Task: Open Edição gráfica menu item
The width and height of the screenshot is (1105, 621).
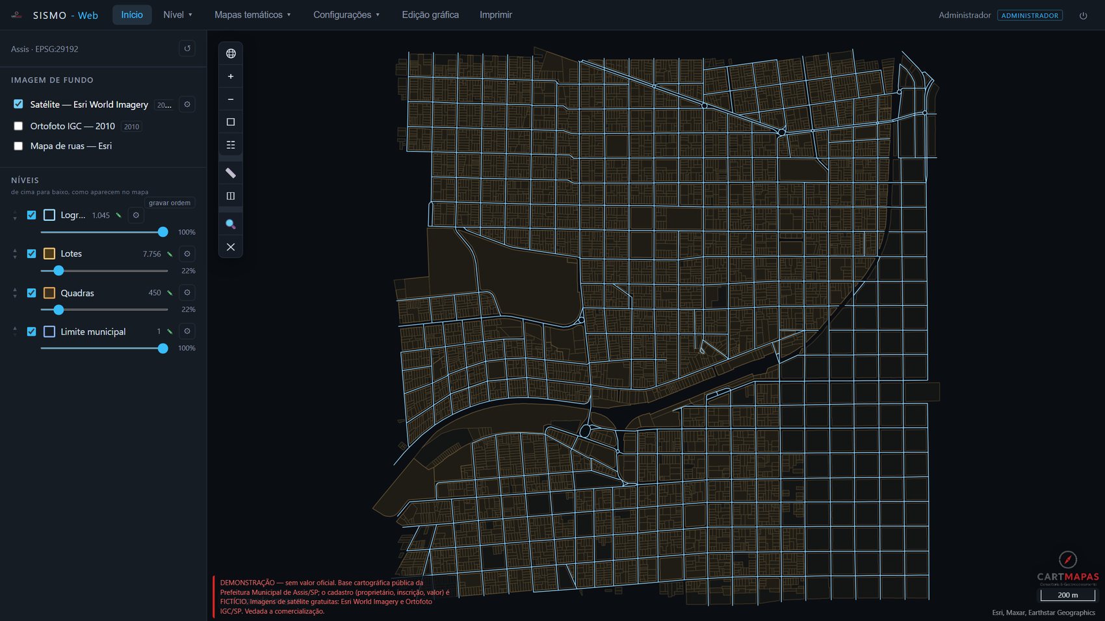Action: (430, 15)
